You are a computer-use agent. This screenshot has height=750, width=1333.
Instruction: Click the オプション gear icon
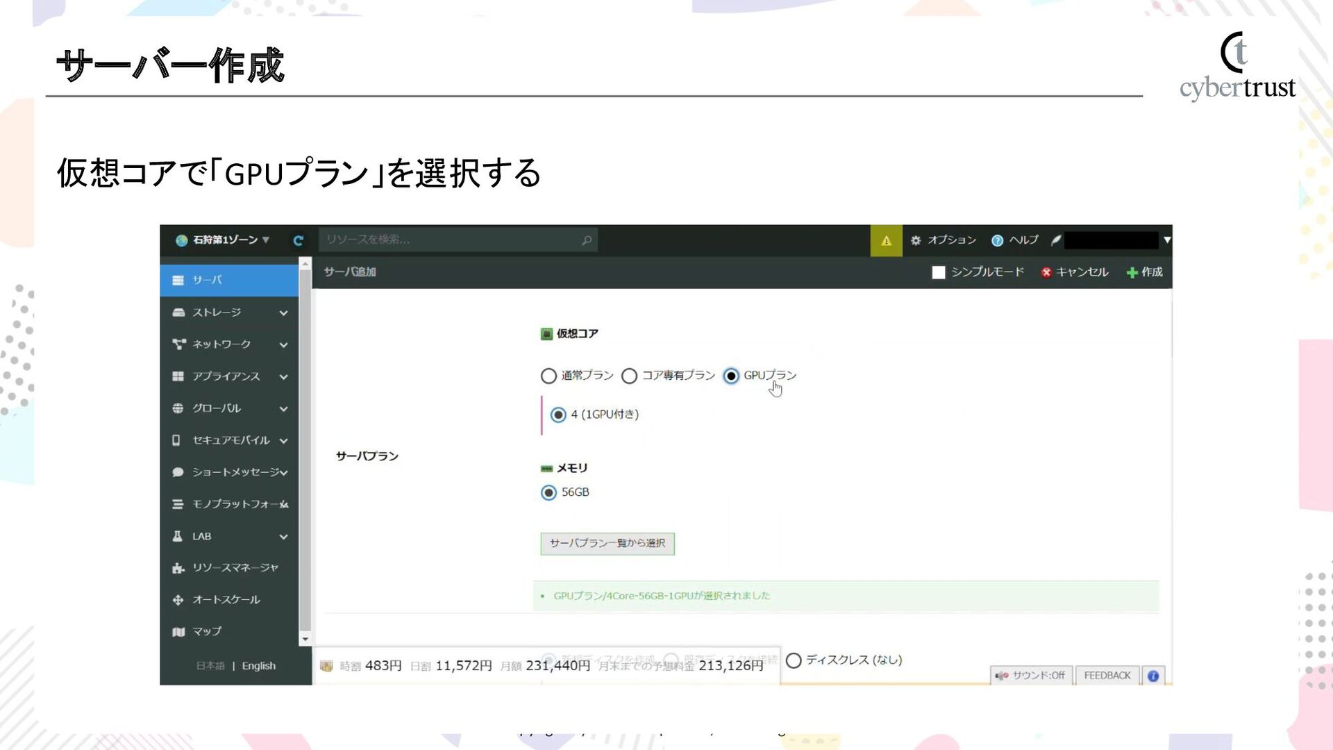(x=916, y=240)
